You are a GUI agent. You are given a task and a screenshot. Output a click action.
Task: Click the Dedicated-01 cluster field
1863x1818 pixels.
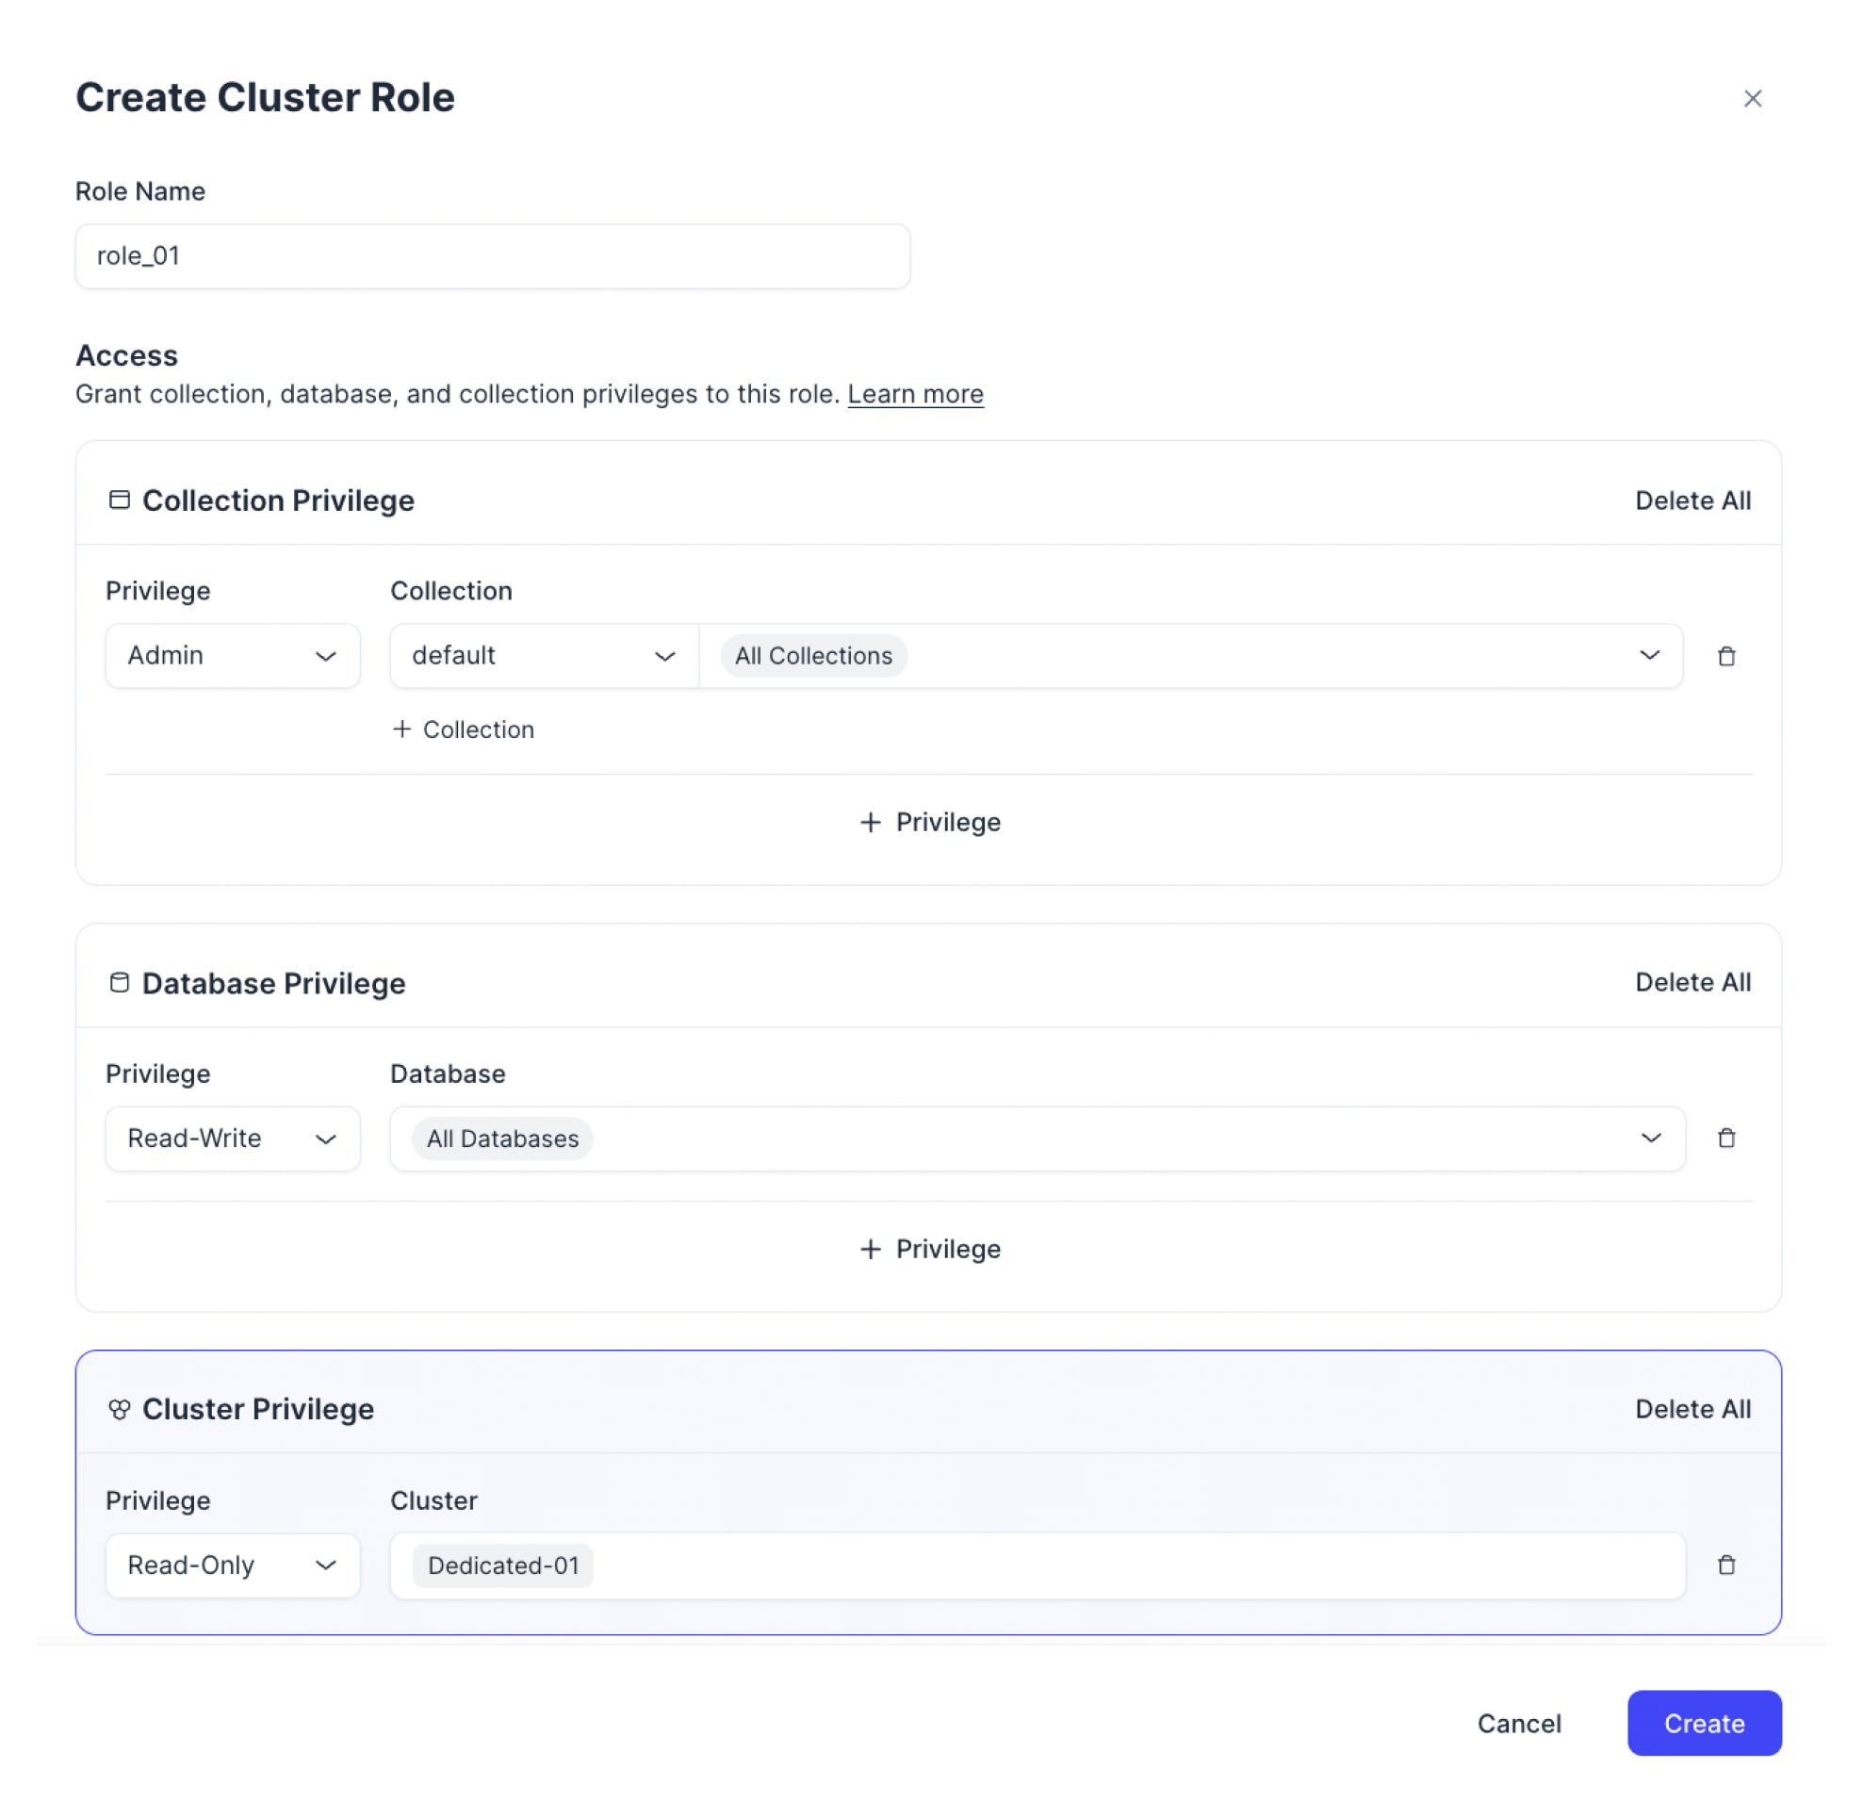[1038, 1568]
